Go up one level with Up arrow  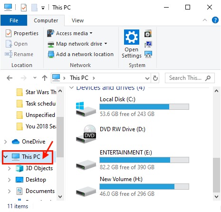tap(45, 78)
